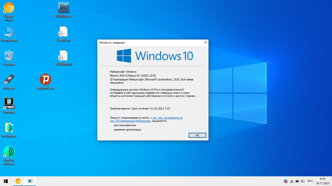Select the TransMac desktop icon
The image size is (332, 186).
(9, 106)
